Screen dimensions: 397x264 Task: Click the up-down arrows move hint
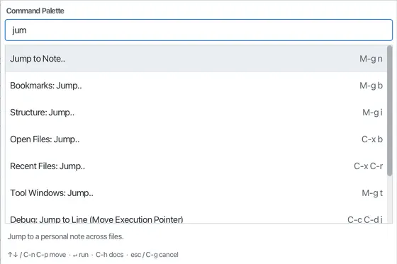(x=37, y=255)
